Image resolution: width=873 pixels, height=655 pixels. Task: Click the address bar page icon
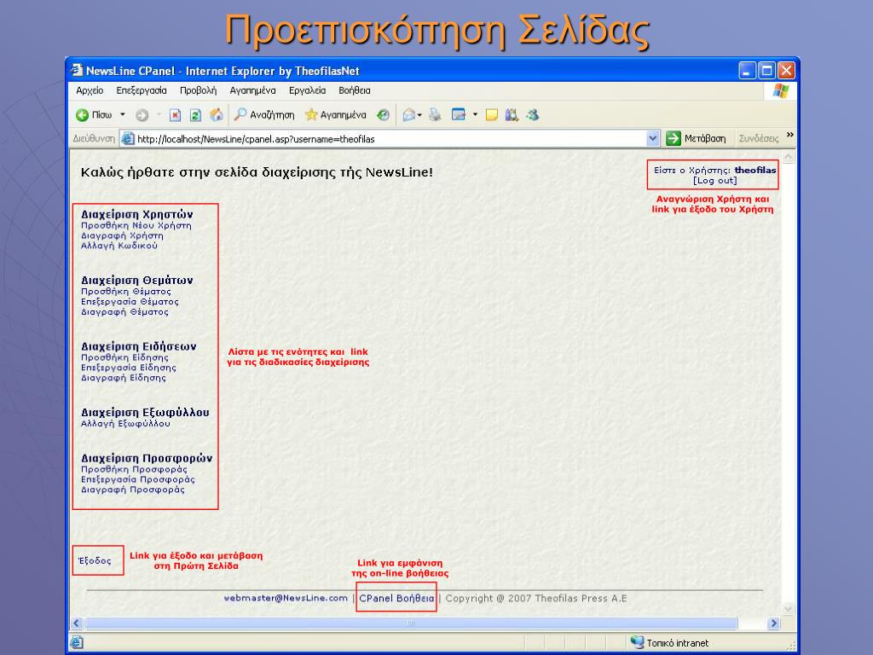[128, 139]
